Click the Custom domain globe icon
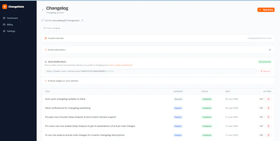This screenshot has height=141, width=280. click(x=46, y=38)
